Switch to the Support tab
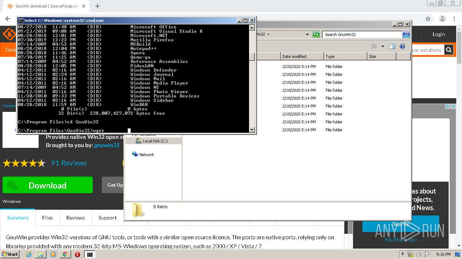462x259 pixels. pos(108,218)
